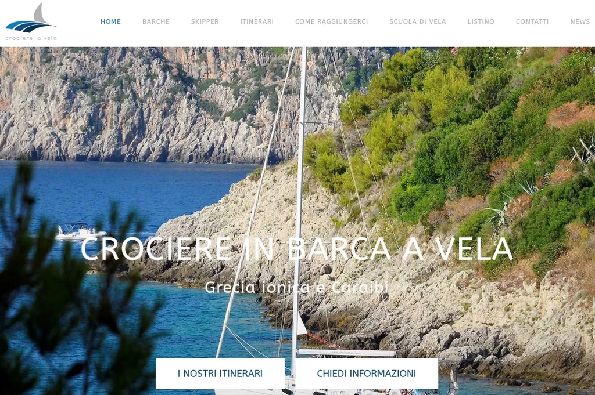The height and width of the screenshot is (395, 595).
Task: Click the I NOSTRI ITINERARI button
Action: click(220, 374)
